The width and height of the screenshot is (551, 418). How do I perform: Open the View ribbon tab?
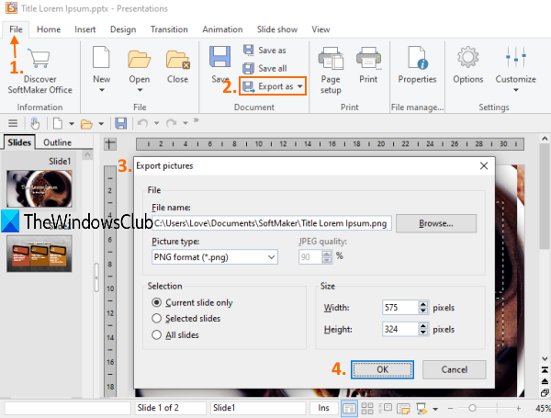pyautogui.click(x=320, y=29)
